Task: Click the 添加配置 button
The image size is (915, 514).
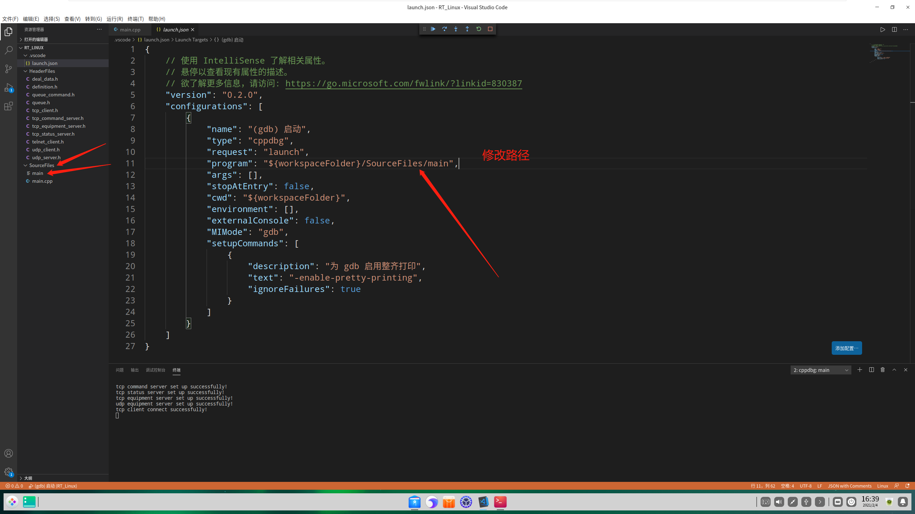Action: [x=846, y=348]
